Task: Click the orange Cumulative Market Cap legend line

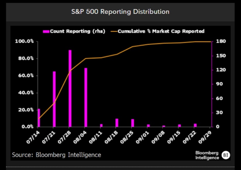Action: (114, 31)
